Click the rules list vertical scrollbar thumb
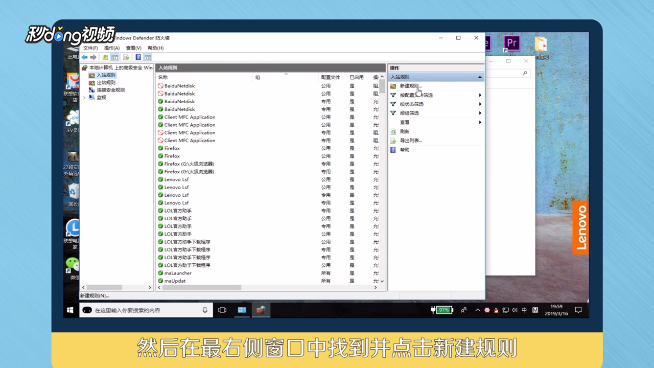The height and width of the screenshot is (368, 654). [x=382, y=86]
